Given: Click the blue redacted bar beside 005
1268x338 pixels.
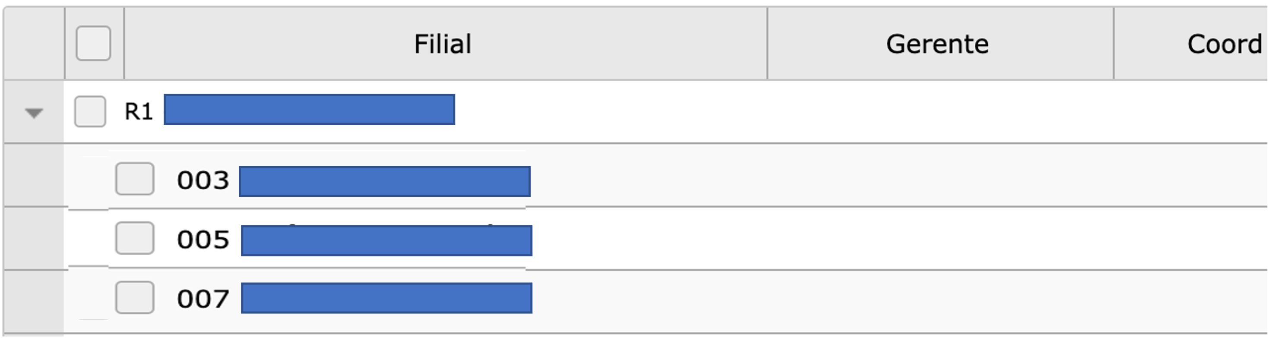Looking at the screenshot, I should tap(387, 240).
